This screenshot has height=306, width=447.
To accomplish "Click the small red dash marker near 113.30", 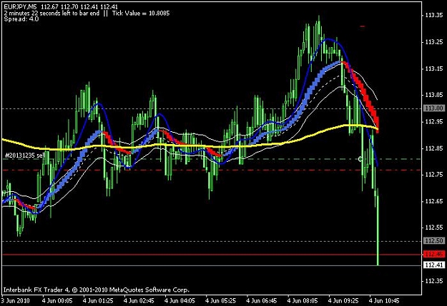I will pyautogui.click(x=362, y=26).
